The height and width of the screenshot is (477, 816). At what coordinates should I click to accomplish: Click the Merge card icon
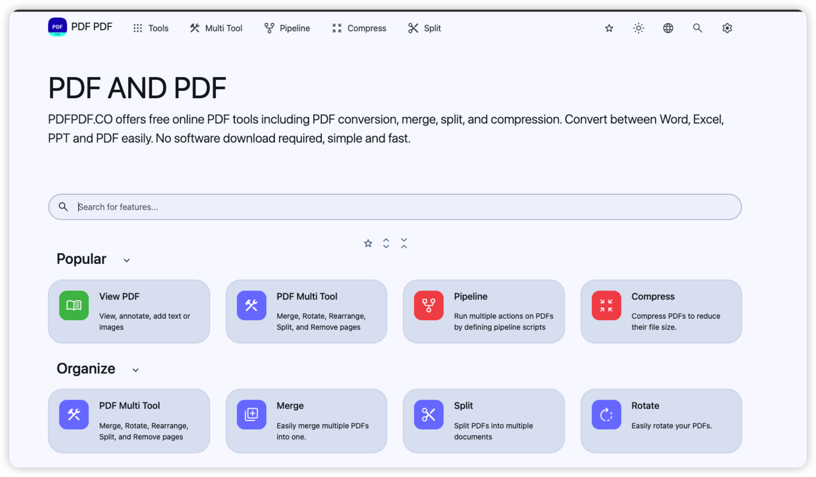point(252,415)
